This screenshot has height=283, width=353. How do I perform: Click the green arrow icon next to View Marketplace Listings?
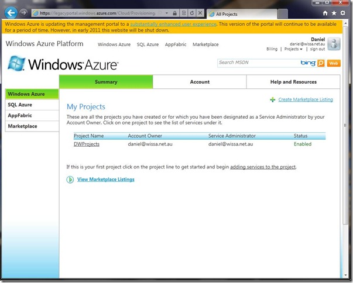pyautogui.click(x=70, y=180)
